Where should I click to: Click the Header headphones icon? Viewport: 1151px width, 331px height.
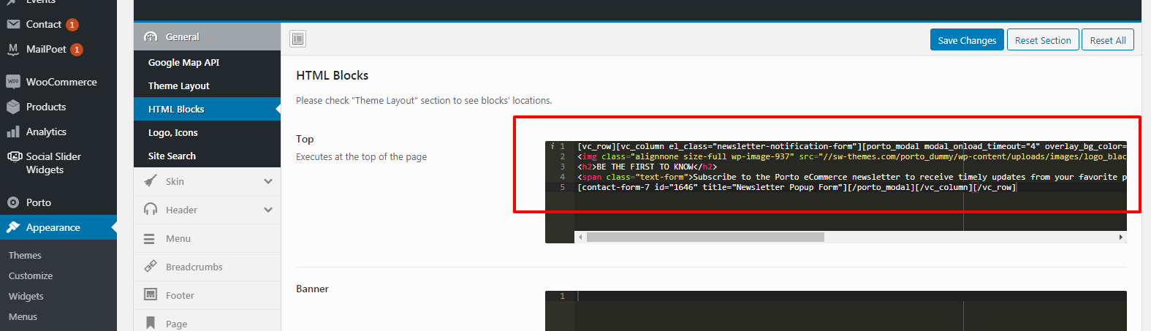pos(151,210)
